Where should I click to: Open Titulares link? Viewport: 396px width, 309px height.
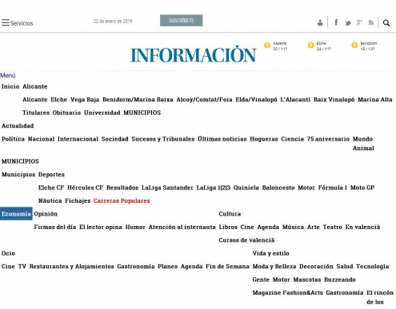pyautogui.click(x=36, y=113)
